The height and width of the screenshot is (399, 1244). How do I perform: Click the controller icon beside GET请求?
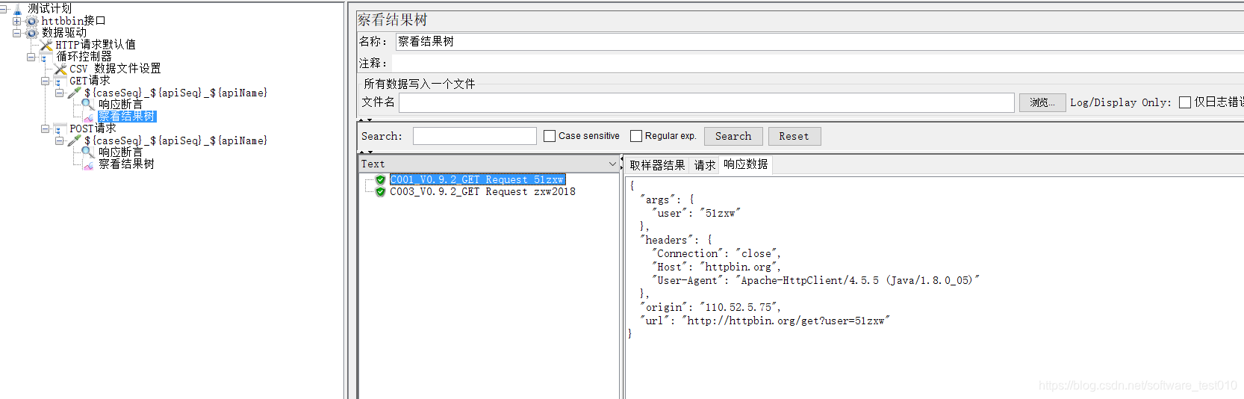point(60,81)
